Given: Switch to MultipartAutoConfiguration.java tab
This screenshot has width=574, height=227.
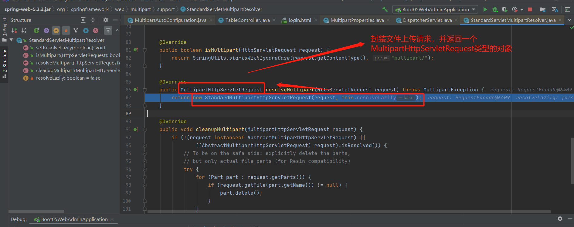Looking at the screenshot, I should tap(170, 20).
